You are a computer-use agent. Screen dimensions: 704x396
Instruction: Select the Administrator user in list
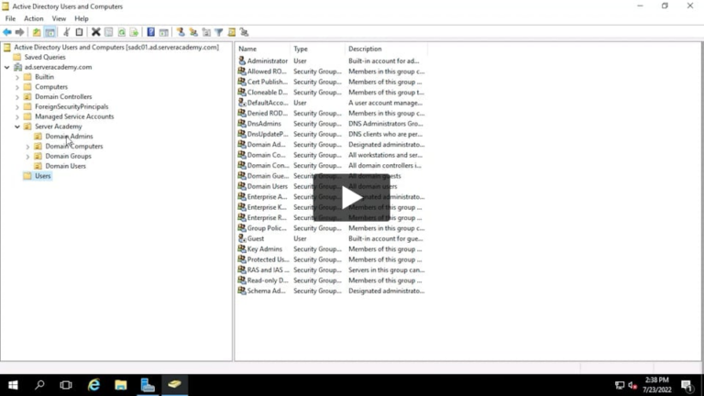tap(266, 60)
